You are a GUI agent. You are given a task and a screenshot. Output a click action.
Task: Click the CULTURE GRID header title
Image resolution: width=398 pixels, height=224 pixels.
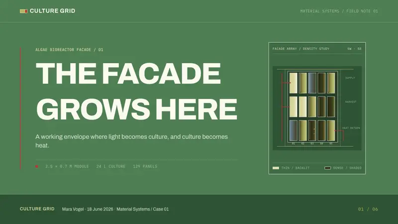53,11
